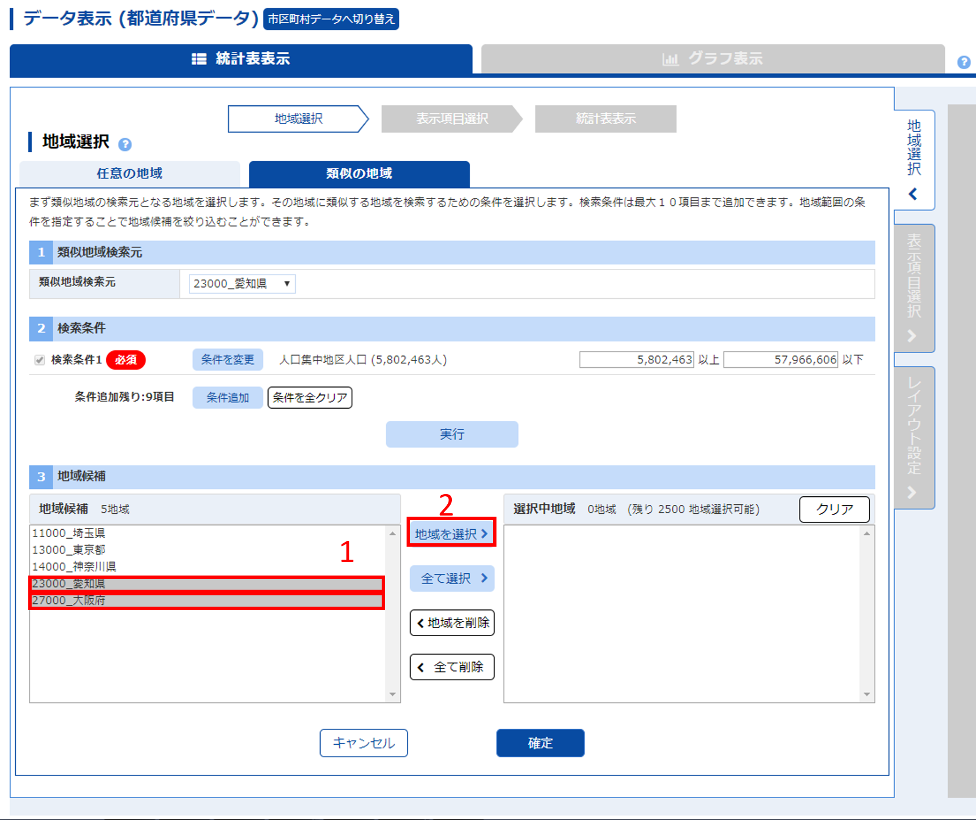The image size is (976, 820).
Task: Click the 確定 button
Action: 540,743
